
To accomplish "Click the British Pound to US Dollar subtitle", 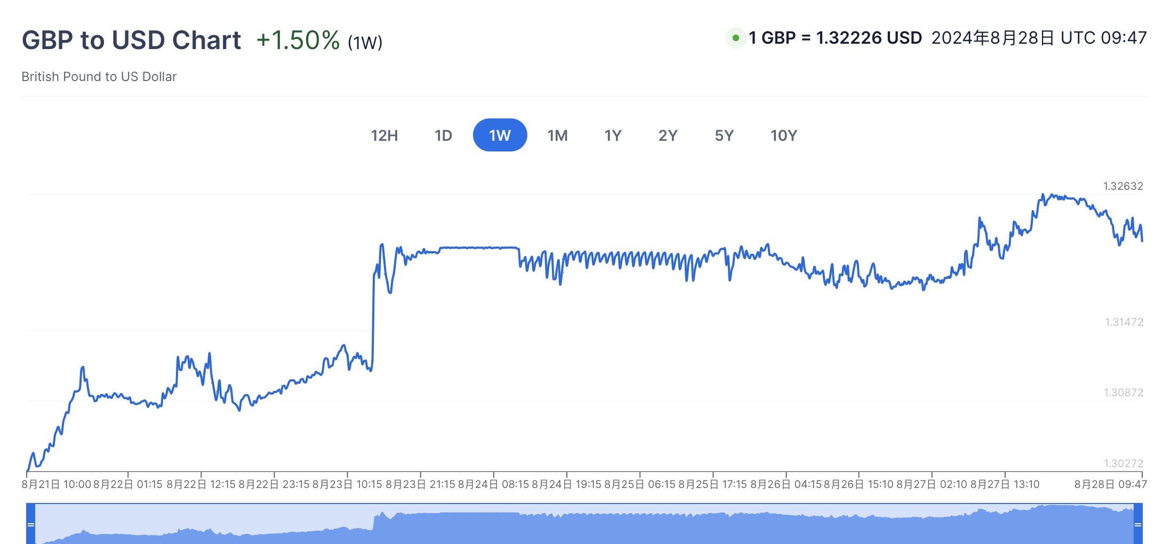I will 99,77.
